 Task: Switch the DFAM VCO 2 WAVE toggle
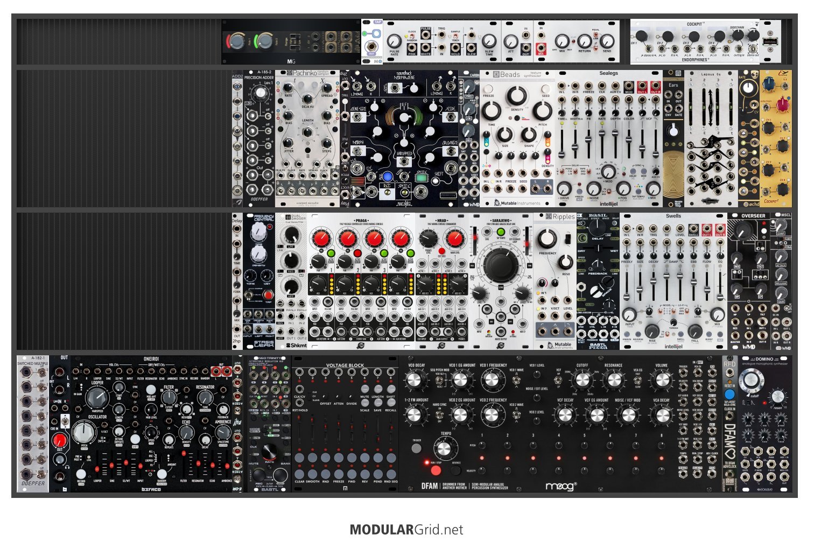(516, 415)
